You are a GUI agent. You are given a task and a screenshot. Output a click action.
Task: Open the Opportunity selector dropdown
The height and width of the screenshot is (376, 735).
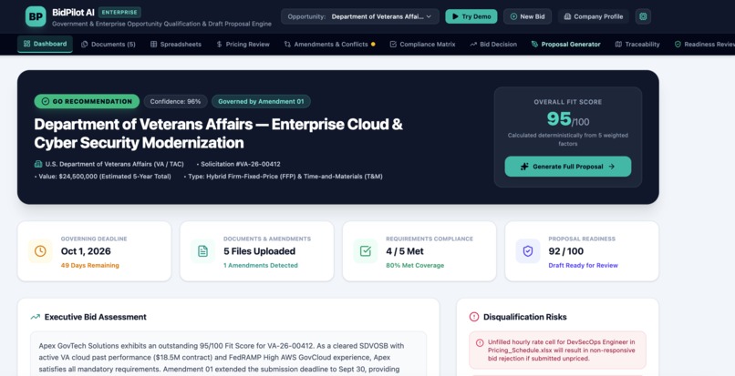click(360, 16)
